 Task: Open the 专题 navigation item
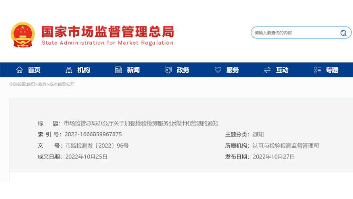click(x=332, y=70)
